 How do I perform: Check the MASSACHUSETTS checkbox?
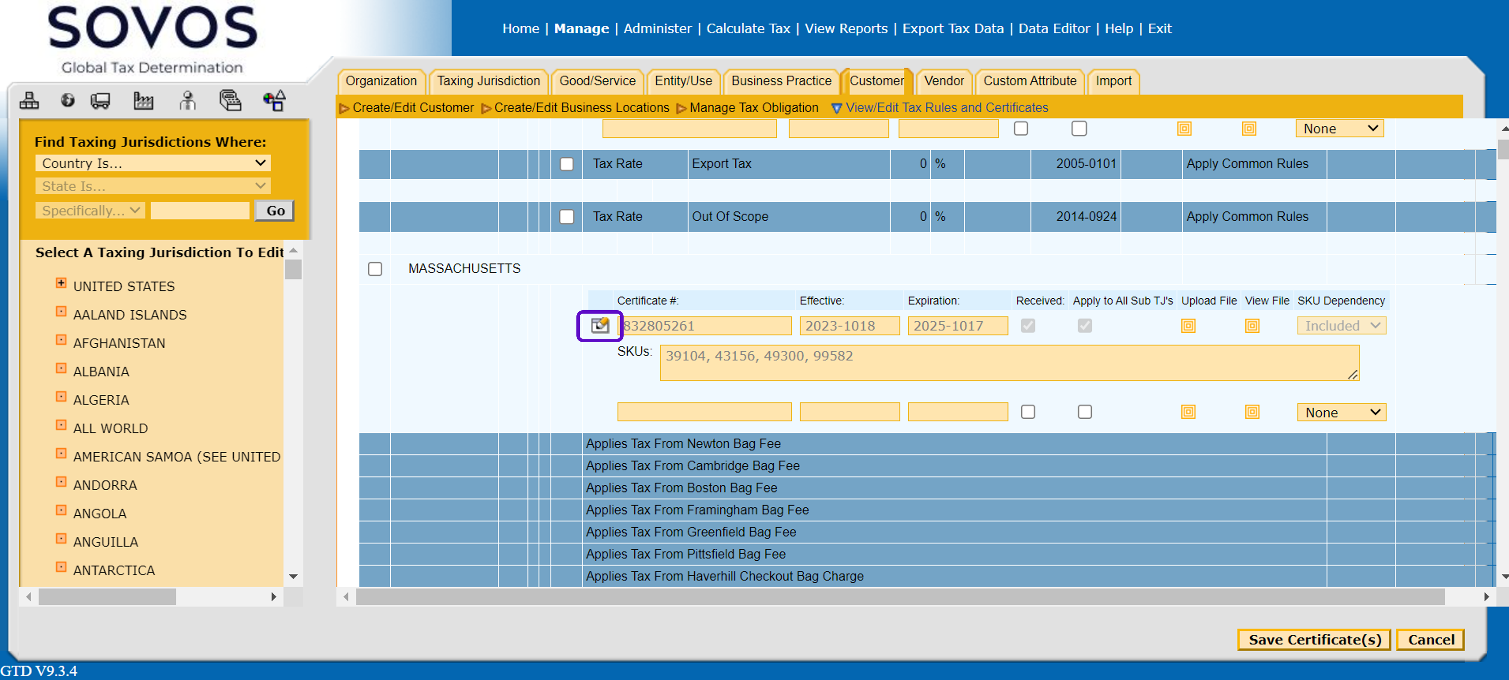pyautogui.click(x=375, y=269)
